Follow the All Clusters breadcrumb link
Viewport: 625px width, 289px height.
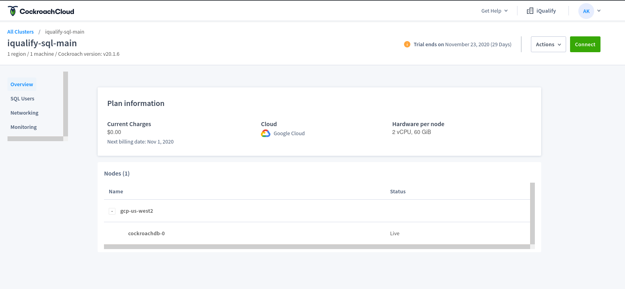click(x=21, y=32)
